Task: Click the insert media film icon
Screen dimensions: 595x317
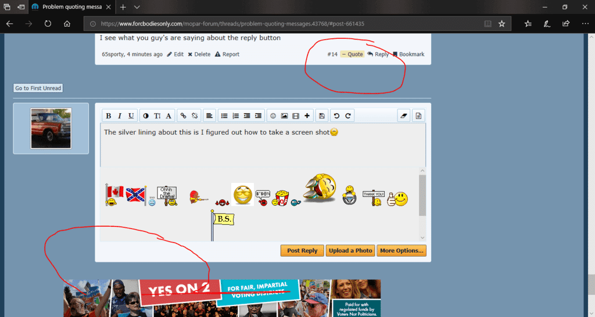Action: point(296,116)
